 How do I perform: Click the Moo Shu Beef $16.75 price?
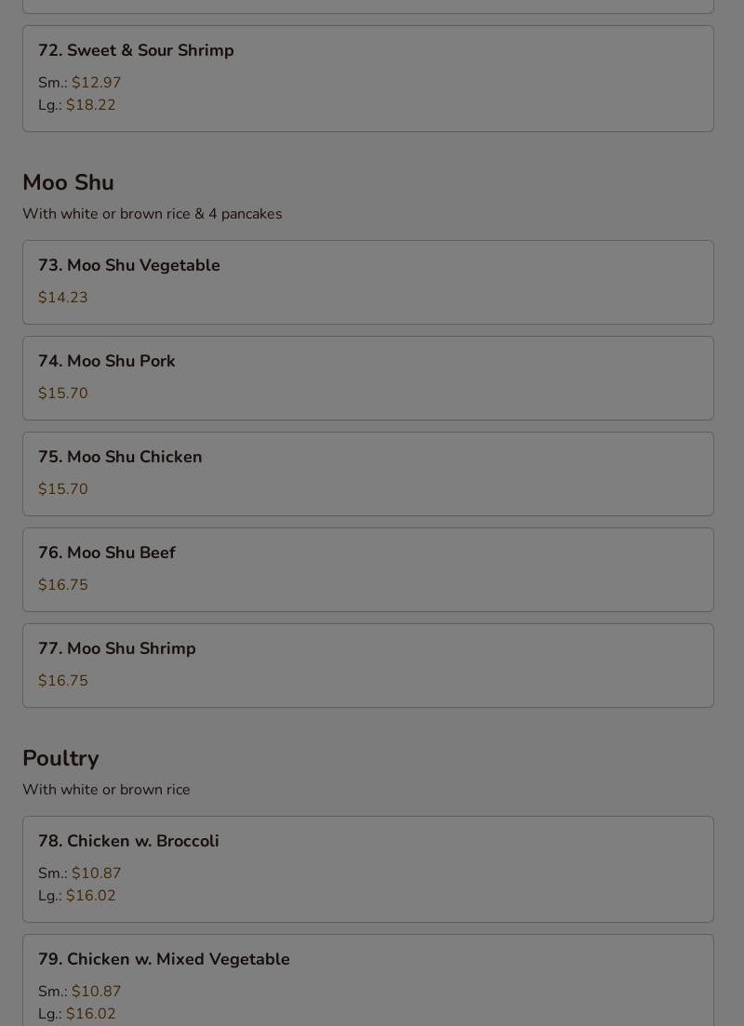tap(63, 585)
